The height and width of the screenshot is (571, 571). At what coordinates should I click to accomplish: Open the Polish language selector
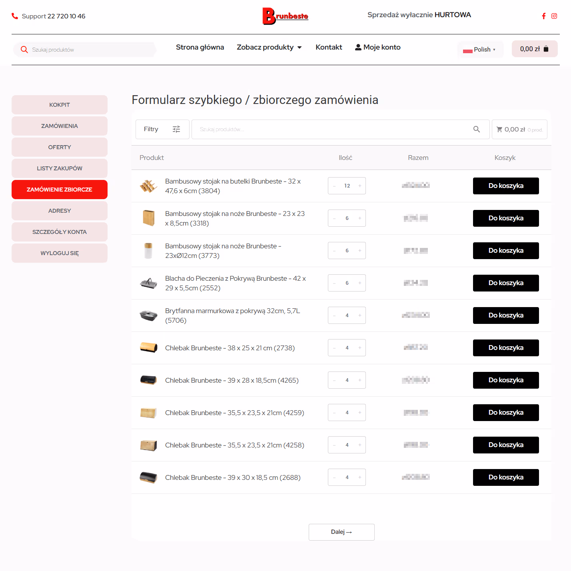click(480, 50)
